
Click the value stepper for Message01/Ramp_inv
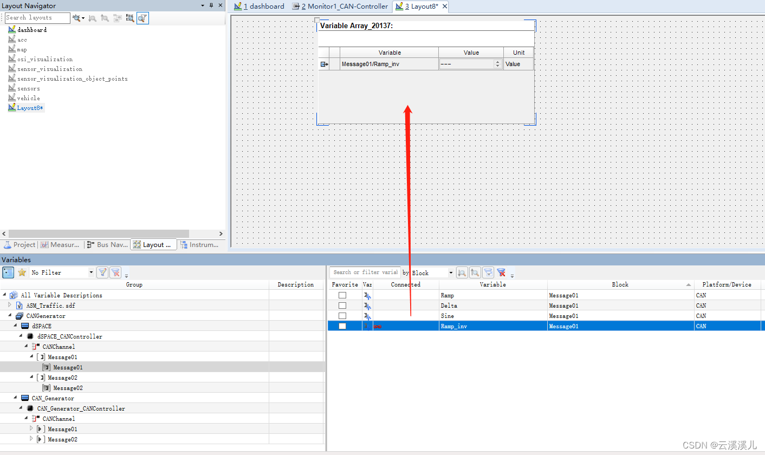click(x=497, y=63)
